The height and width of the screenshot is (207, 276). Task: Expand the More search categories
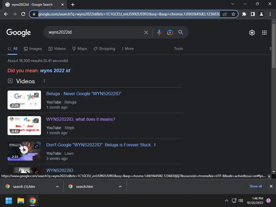click(128, 49)
